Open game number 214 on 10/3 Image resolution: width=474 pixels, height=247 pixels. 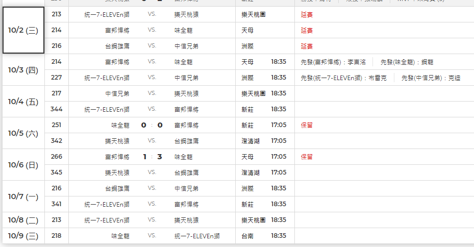pos(57,62)
